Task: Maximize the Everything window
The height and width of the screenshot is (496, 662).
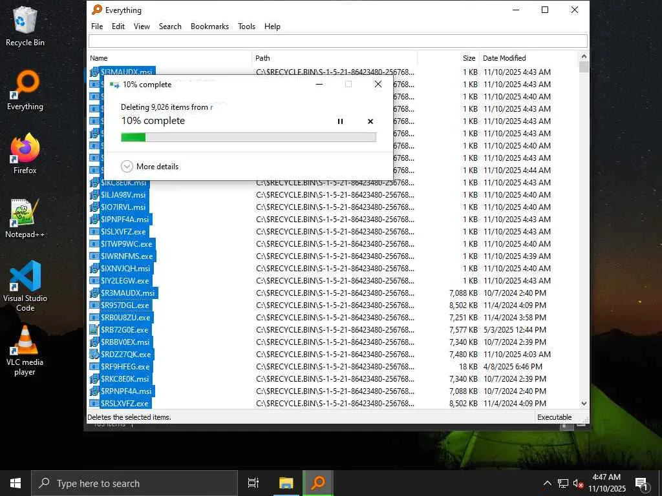Action: pos(545,10)
